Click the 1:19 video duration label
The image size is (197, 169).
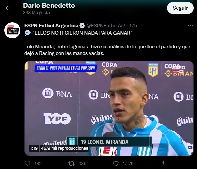coord(34,148)
